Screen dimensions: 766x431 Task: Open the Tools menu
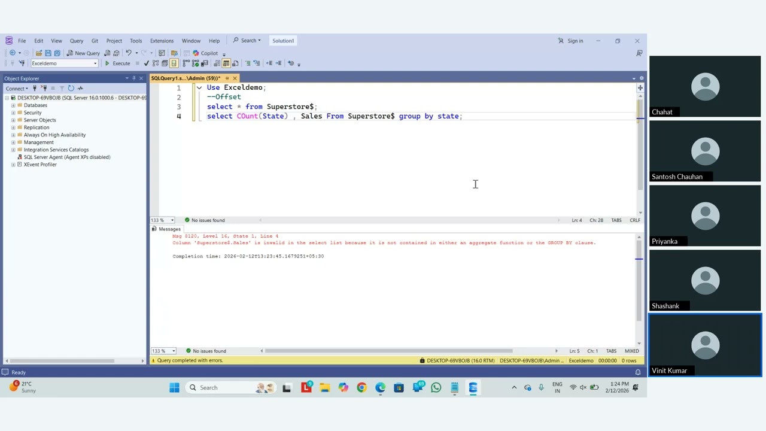point(136,41)
